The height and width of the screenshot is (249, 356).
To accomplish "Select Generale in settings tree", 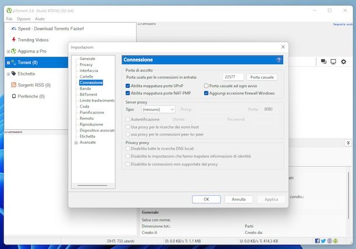I will pyautogui.click(x=88, y=58).
